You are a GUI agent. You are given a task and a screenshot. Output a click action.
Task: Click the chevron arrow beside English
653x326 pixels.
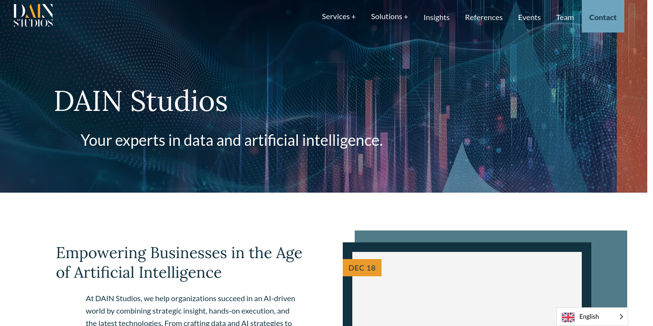[621, 316]
